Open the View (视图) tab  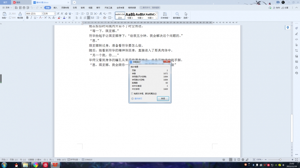coord(91,8)
